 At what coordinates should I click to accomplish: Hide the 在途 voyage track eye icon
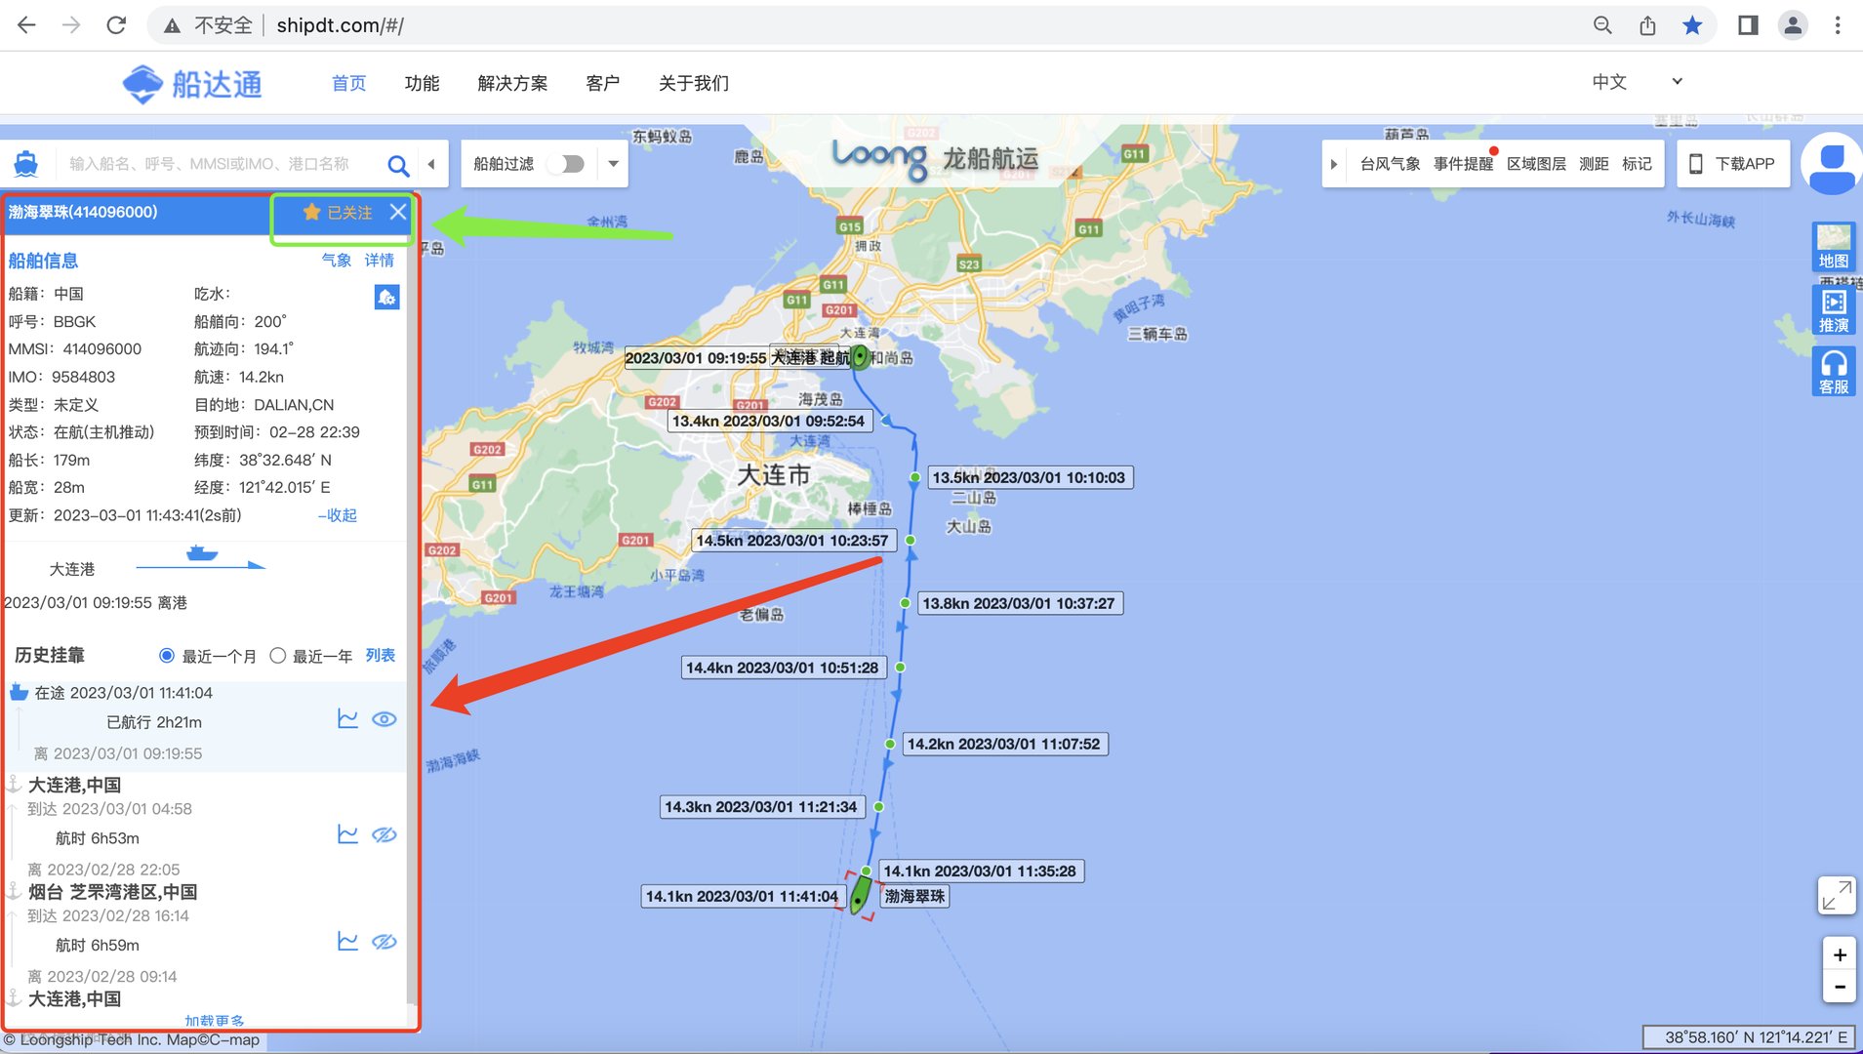[x=385, y=719]
